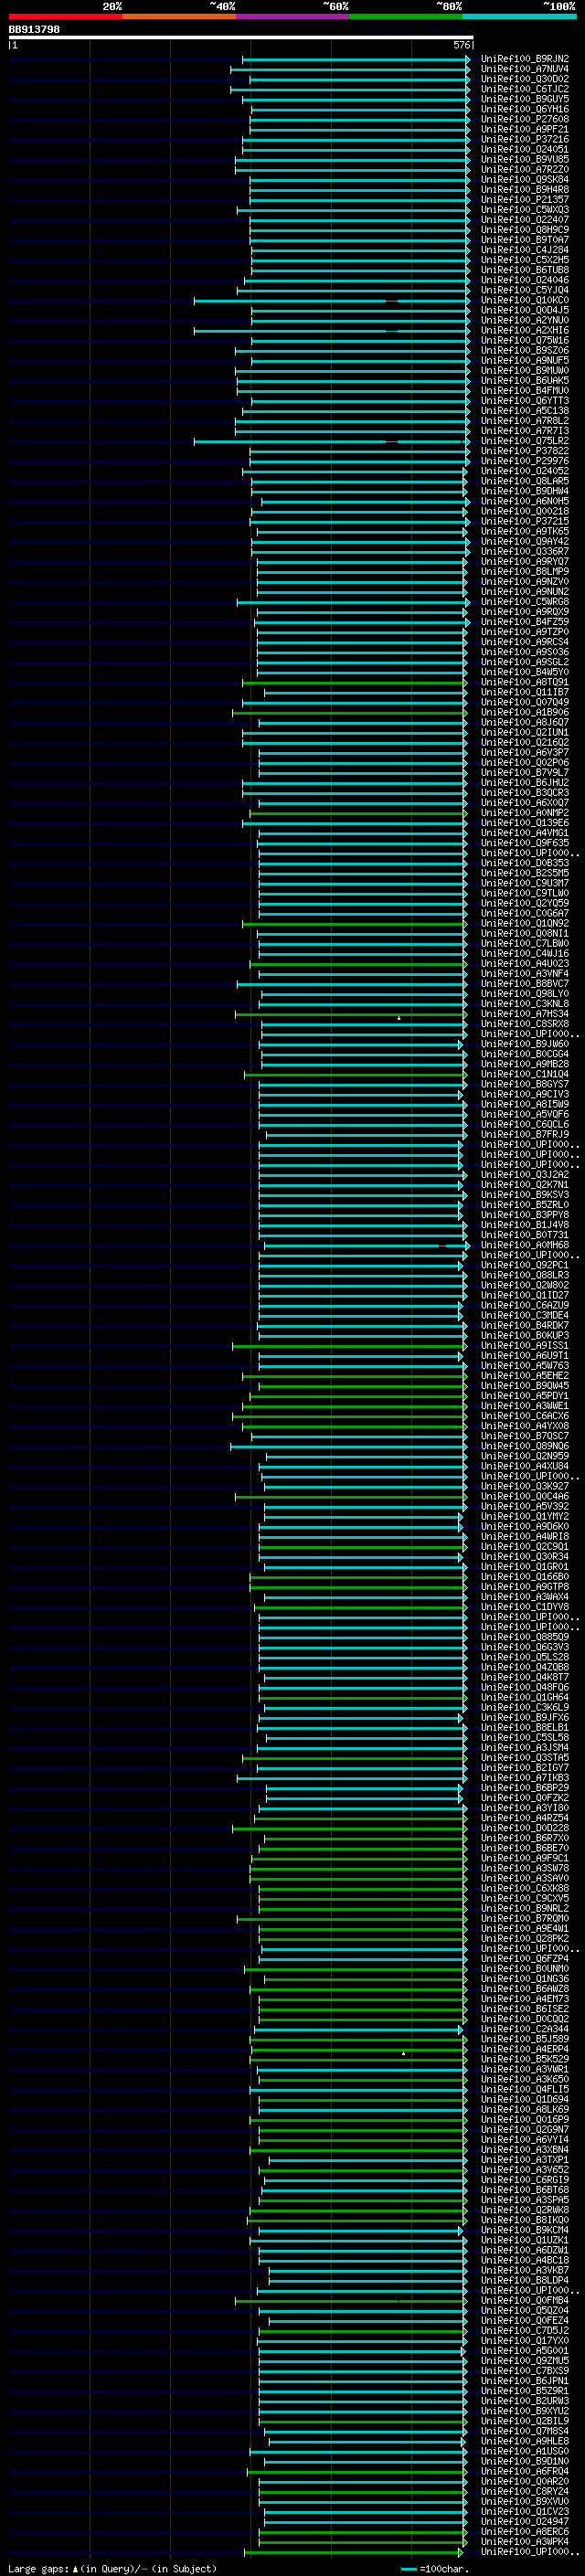The height and width of the screenshot is (2576, 585).
Task: Click the red 20% identity legend segment
Action: click(x=66, y=16)
